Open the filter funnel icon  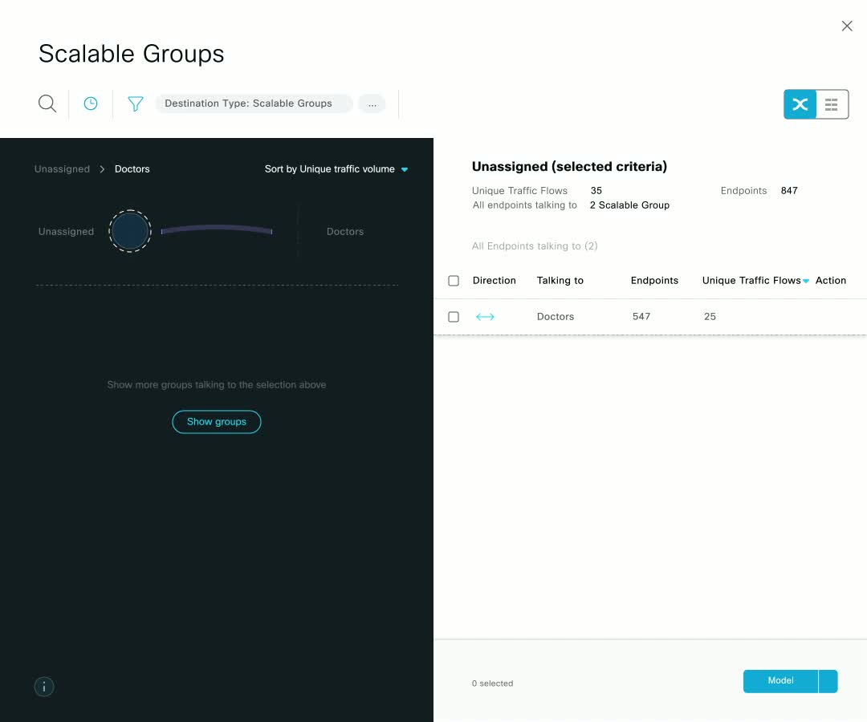(x=136, y=103)
